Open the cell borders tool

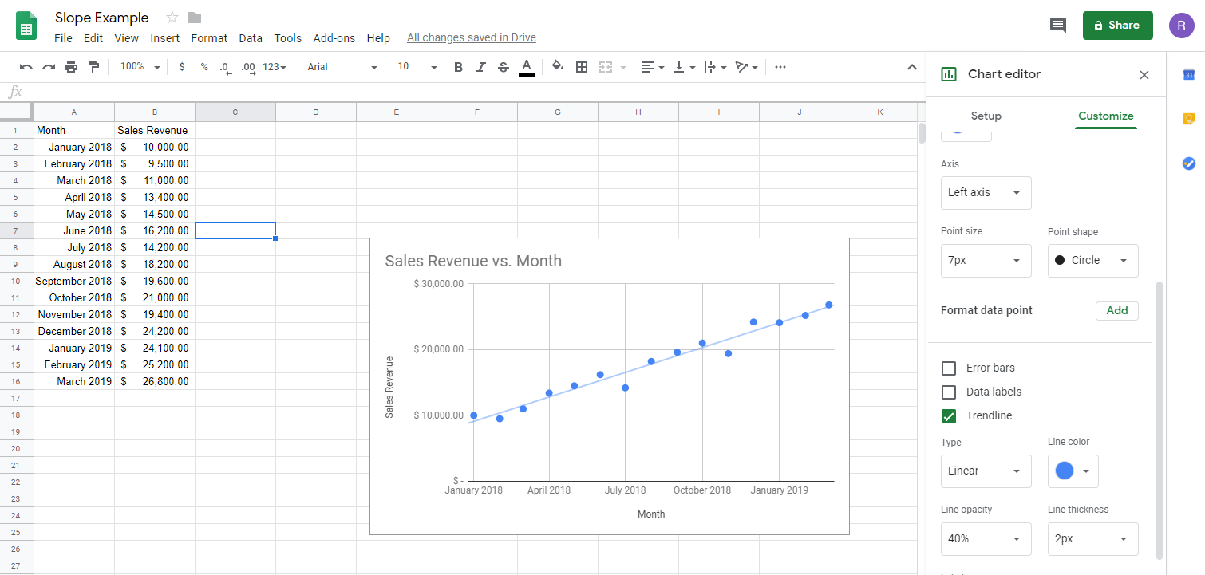(x=582, y=67)
